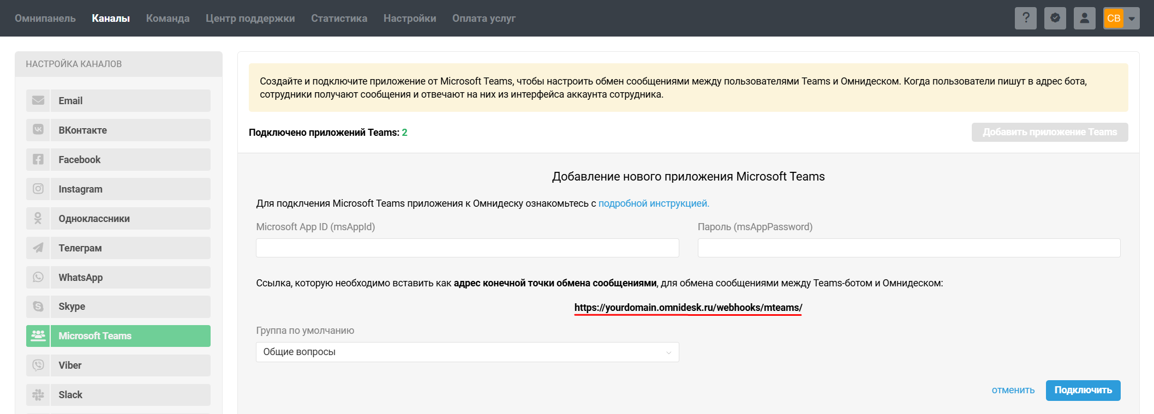1154x414 pixels.
Task: Click Добавить приложение Teams button
Action: pyautogui.click(x=1050, y=132)
